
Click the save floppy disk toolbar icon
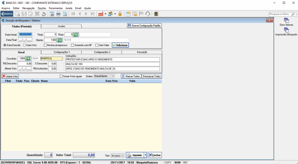point(24,14)
